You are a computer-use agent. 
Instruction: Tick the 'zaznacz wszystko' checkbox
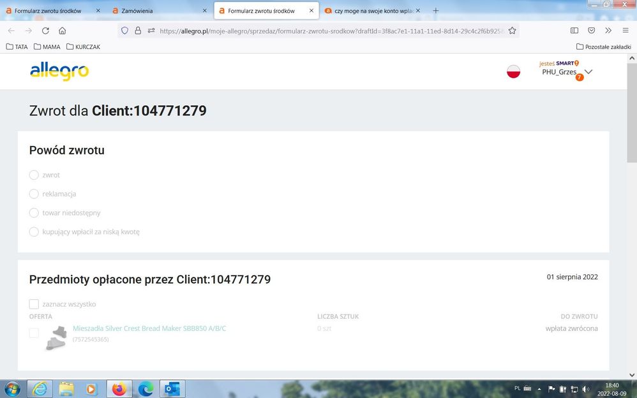pos(34,304)
